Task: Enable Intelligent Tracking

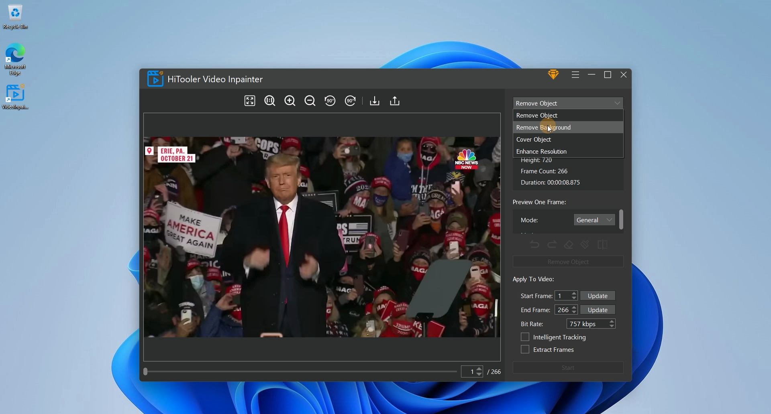Action: pyautogui.click(x=525, y=337)
